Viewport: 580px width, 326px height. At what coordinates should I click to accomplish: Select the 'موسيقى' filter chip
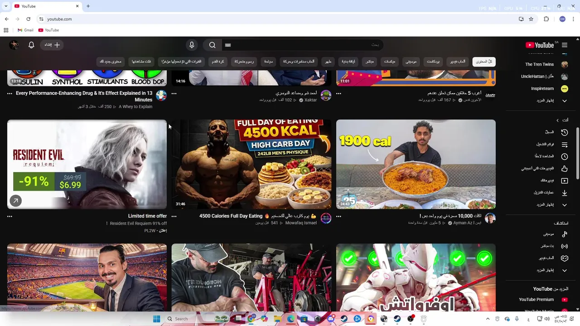pos(411,62)
